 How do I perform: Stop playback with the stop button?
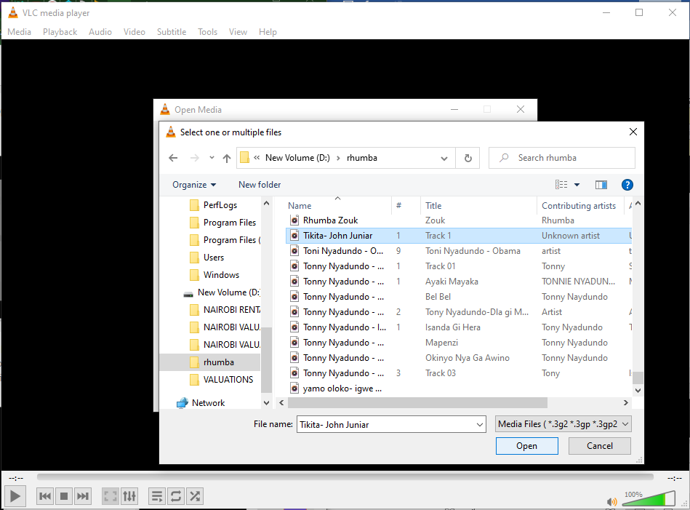coord(64,496)
